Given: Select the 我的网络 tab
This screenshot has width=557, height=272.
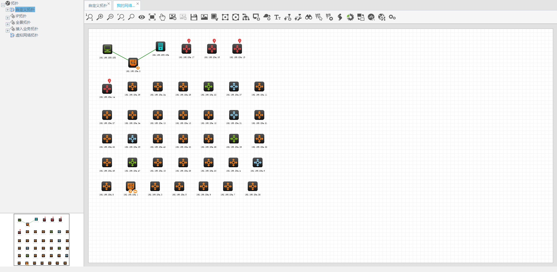Looking at the screenshot, I should coord(126,6).
